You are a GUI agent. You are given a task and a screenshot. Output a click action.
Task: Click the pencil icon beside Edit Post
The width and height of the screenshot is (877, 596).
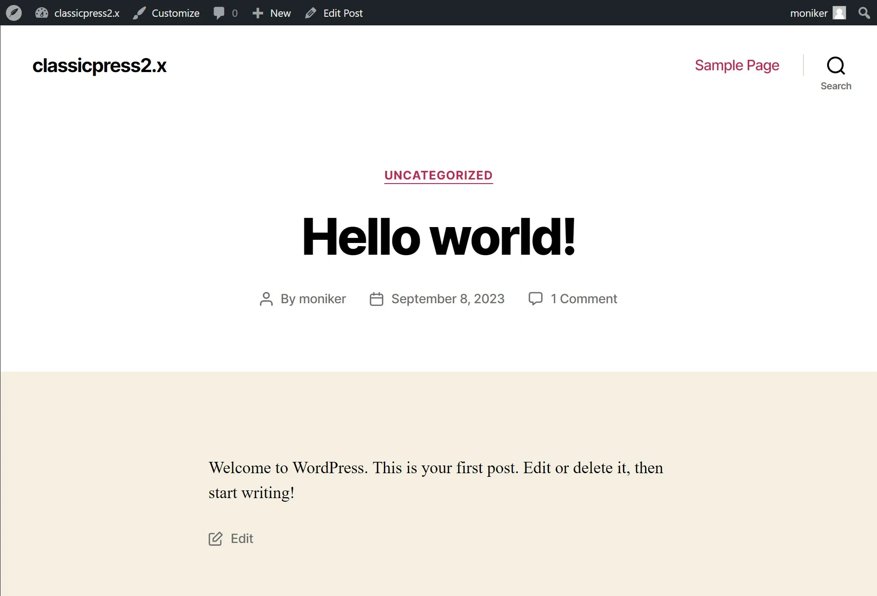tap(311, 13)
